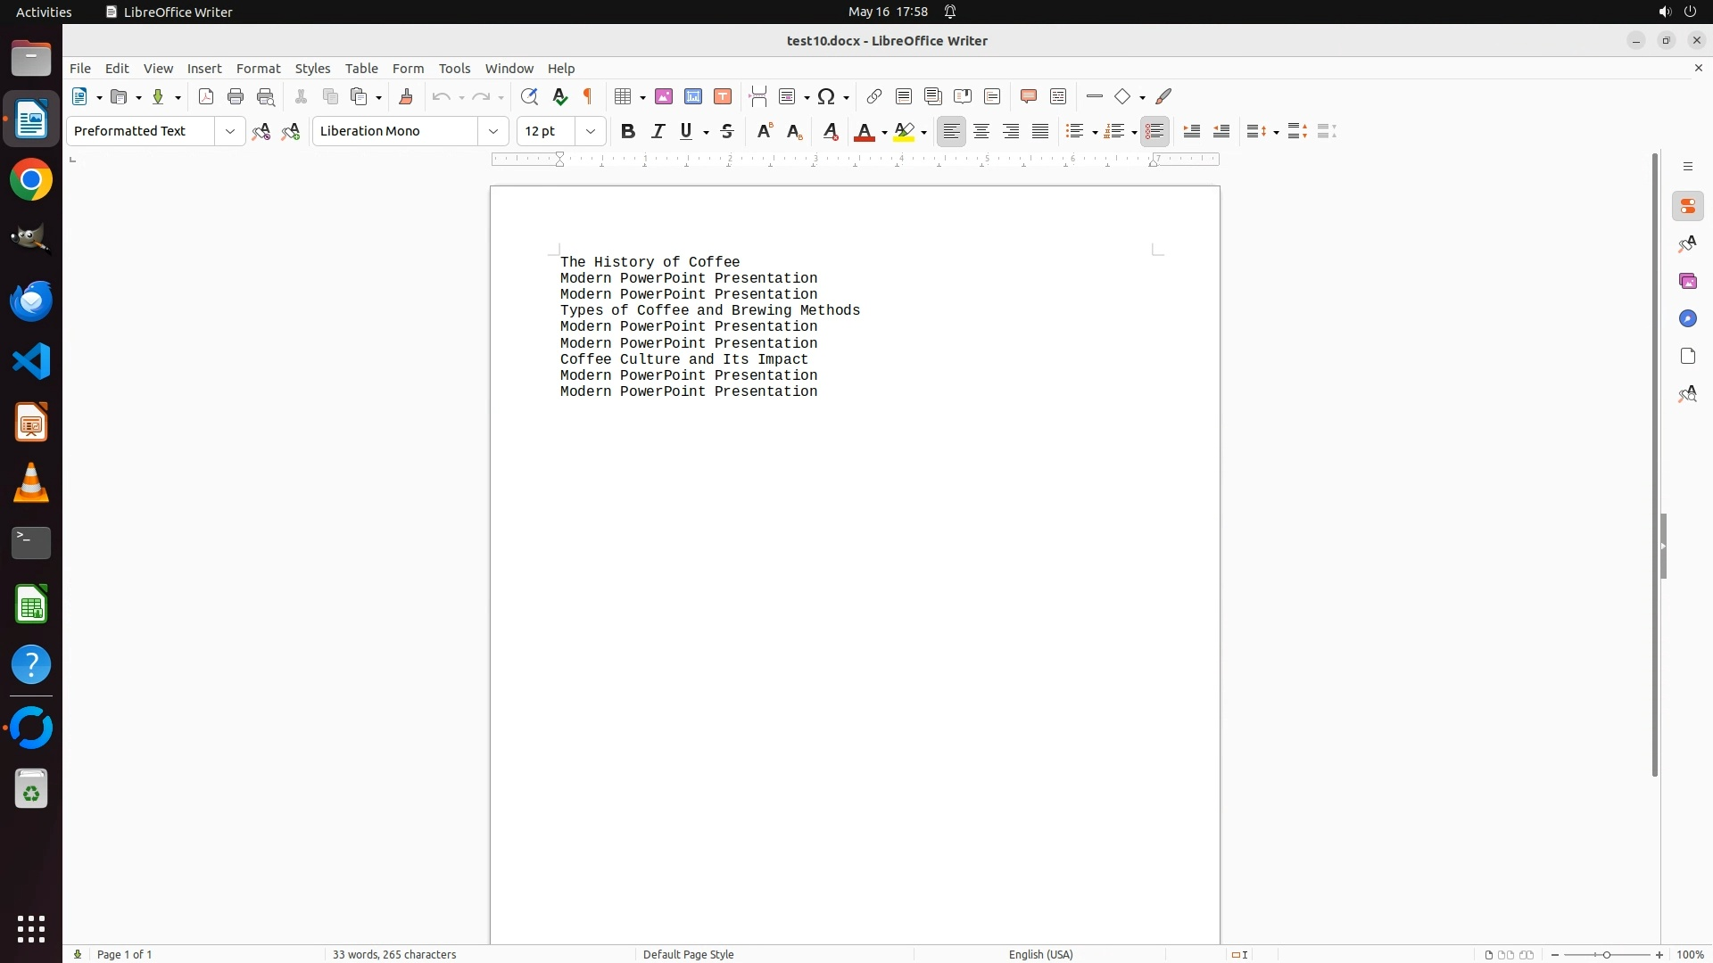Screen dimensions: 1713x963
Task: Open the Navigator sidebar panel
Action: pyautogui.click(x=1687, y=319)
